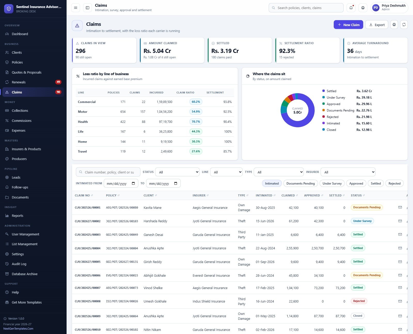Sort by Insurer column arrows

[x=208, y=195]
